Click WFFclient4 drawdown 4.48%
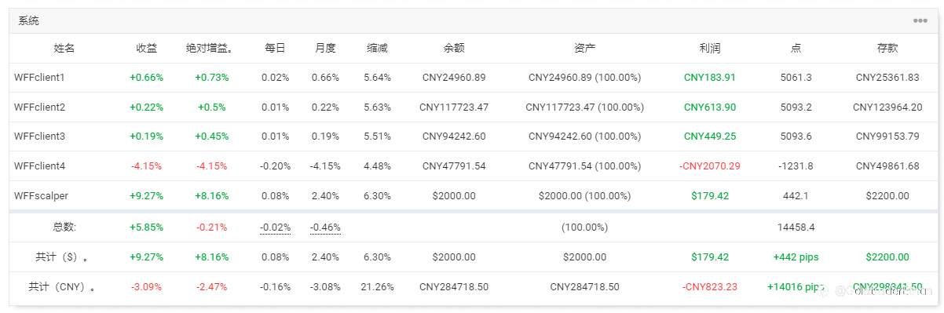The image size is (944, 313). pyautogui.click(x=378, y=166)
